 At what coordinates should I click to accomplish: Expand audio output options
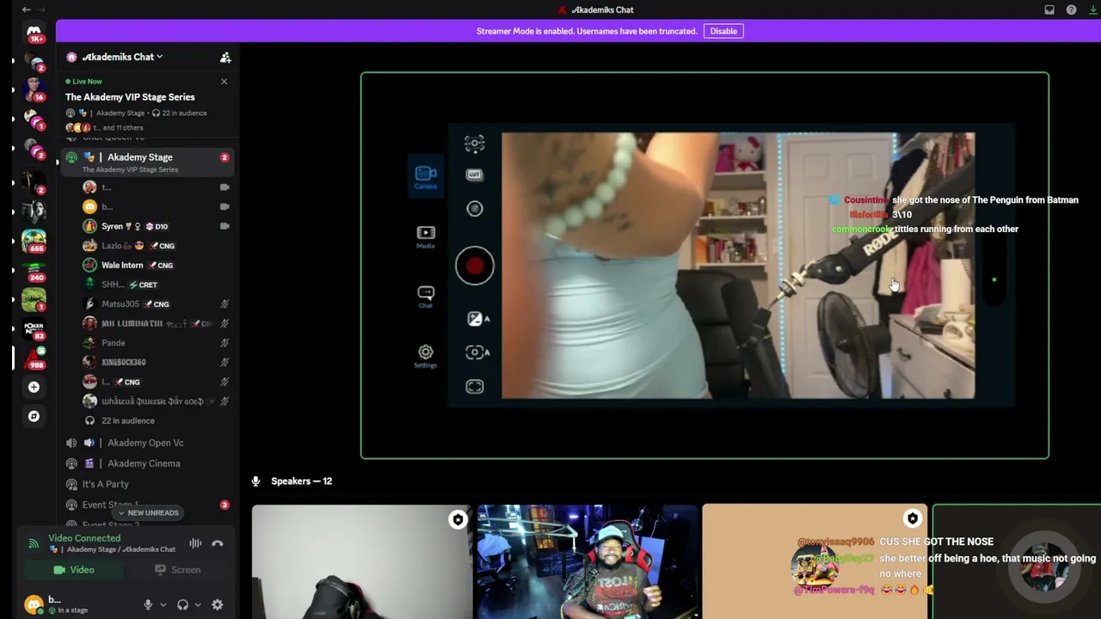[197, 605]
